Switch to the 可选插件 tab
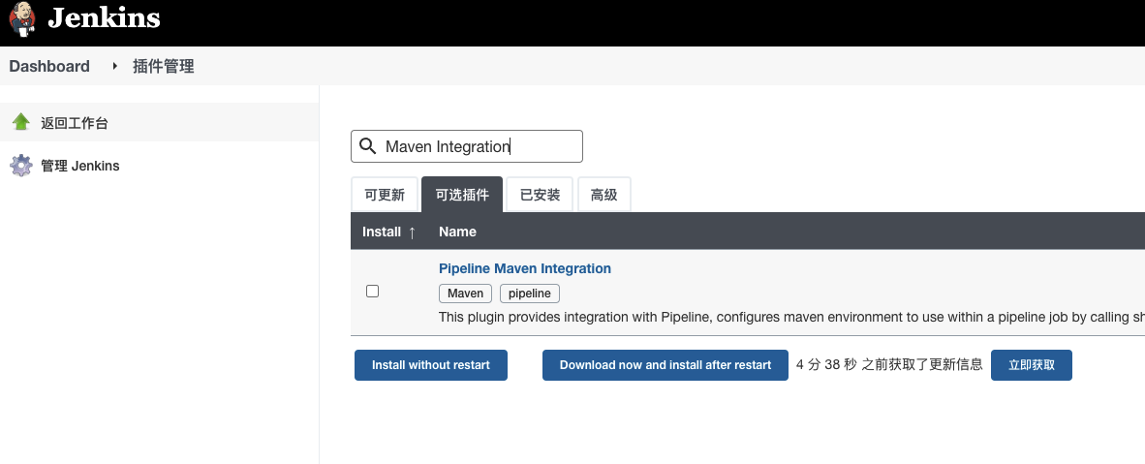1145x464 pixels. 462,195
